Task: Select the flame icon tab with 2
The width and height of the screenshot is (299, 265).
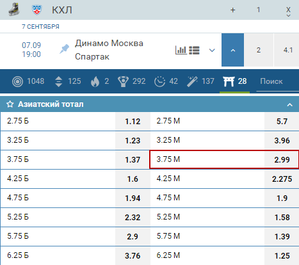Action: (100, 81)
